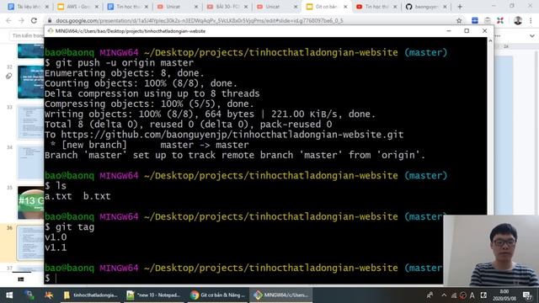Click the 'a.txt b.txt' output line
The image size is (539, 303).
pyautogui.click(x=77, y=196)
